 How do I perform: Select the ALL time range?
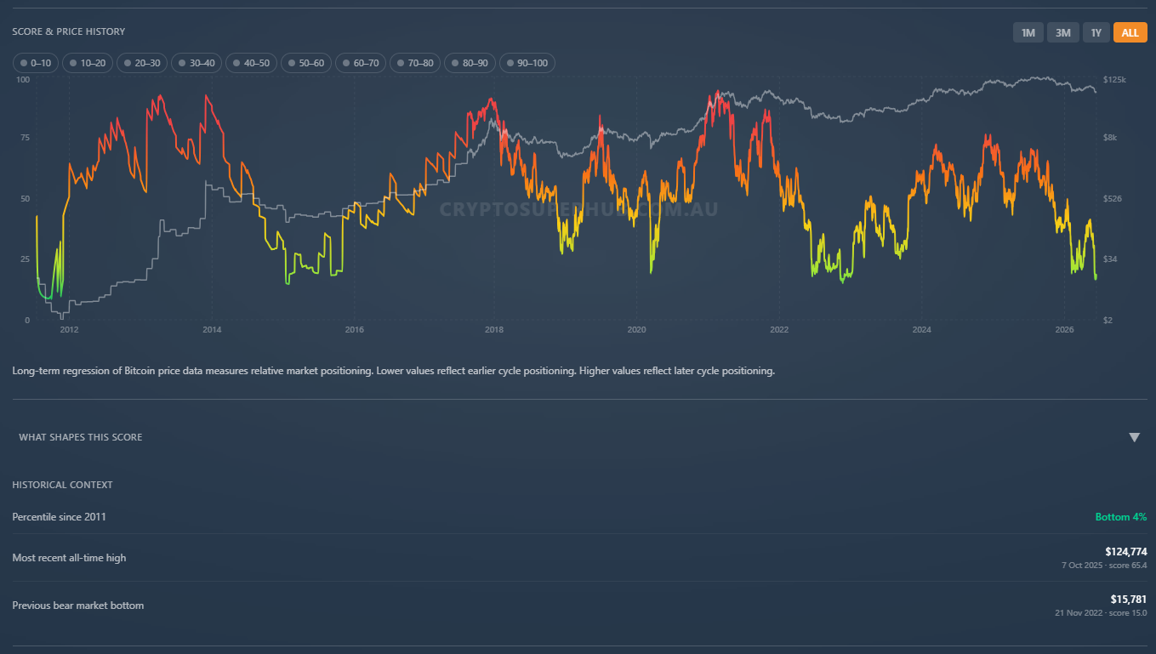point(1130,32)
